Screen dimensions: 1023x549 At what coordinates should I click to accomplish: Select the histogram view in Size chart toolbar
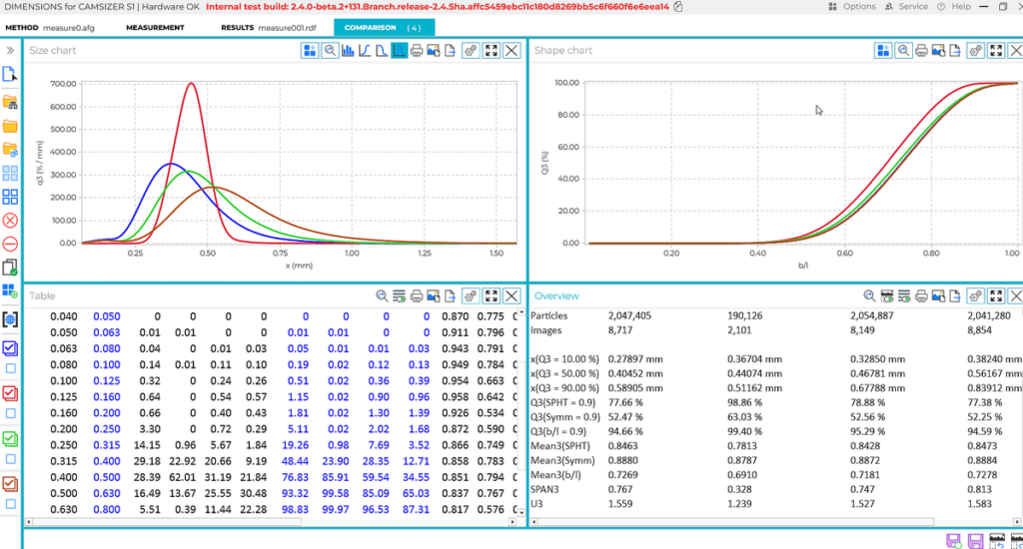click(x=348, y=50)
